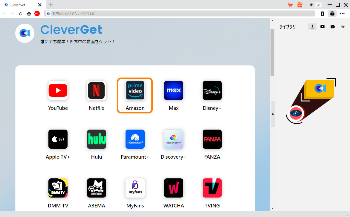Open the ABEMA tile
The image size is (350, 217).
(x=97, y=188)
